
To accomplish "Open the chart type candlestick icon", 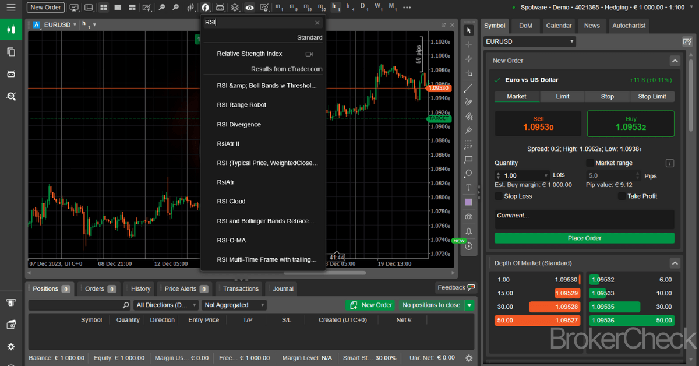I will coord(190,8).
